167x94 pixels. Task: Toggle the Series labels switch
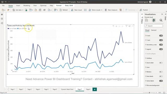(x=161, y=81)
